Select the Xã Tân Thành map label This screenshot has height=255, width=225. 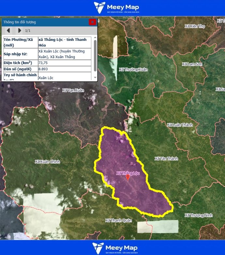tap(166, 159)
